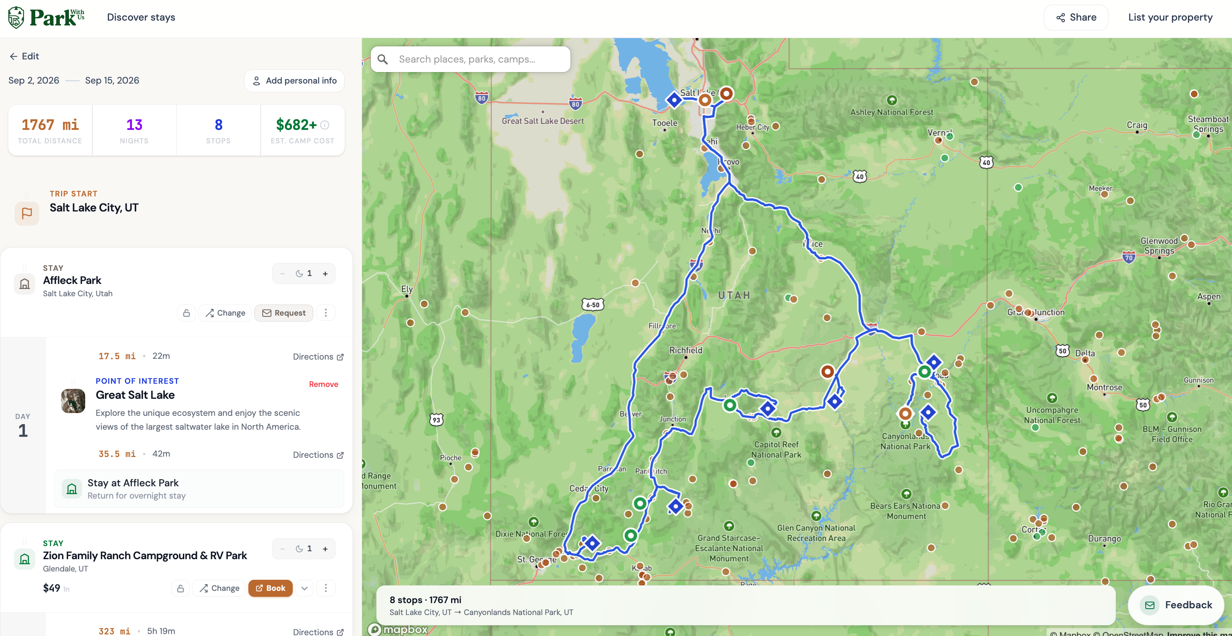Image resolution: width=1232 pixels, height=636 pixels.
Task: Click the Zion Family Ranch stay house icon
Action: pos(25,559)
